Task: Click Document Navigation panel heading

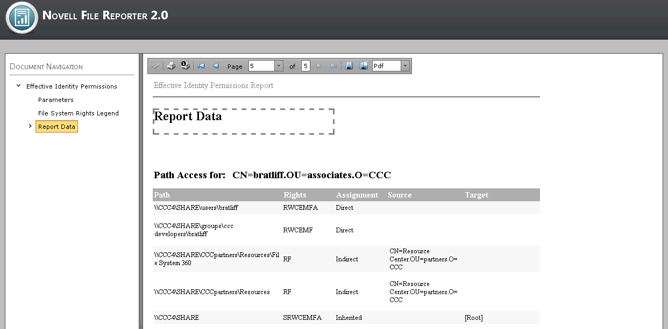Action: [x=46, y=67]
